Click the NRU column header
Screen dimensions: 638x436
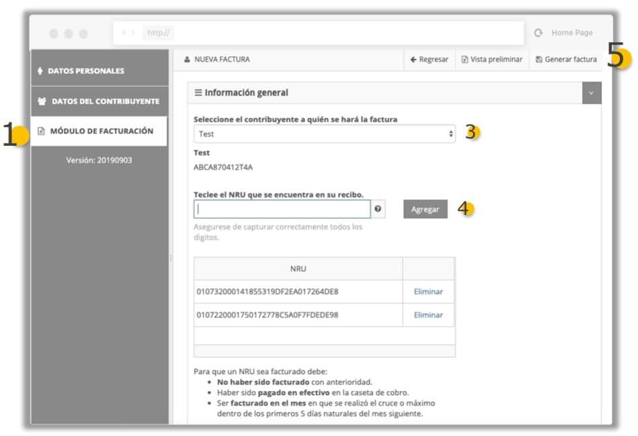298,269
